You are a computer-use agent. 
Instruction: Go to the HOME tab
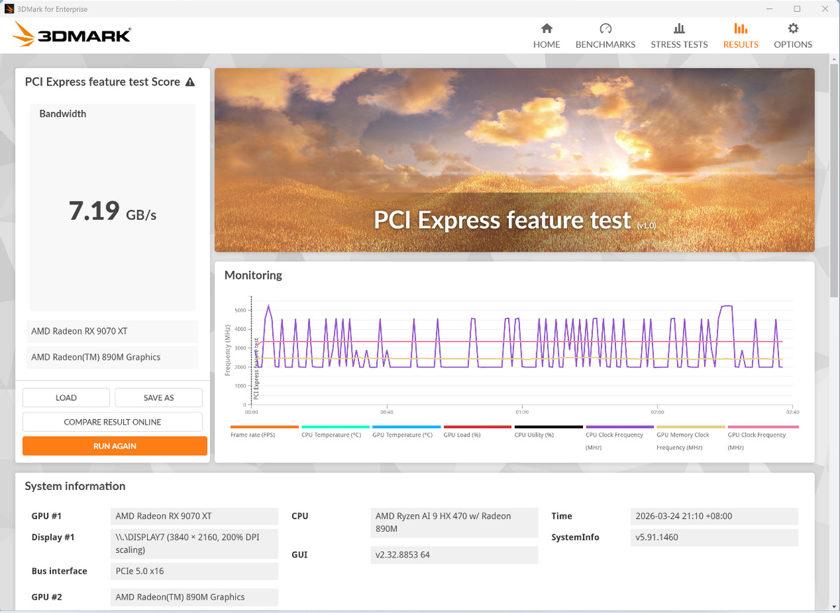tap(547, 36)
